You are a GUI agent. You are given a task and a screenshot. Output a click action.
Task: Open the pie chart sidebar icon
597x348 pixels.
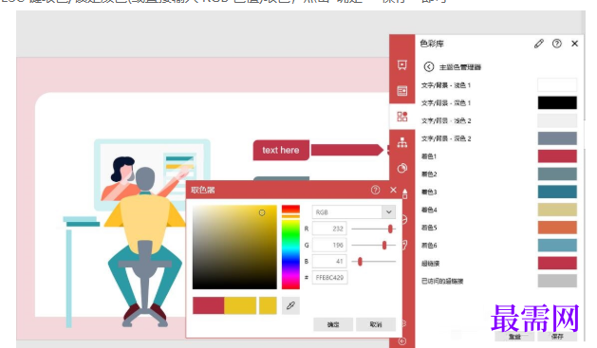pyautogui.click(x=402, y=168)
